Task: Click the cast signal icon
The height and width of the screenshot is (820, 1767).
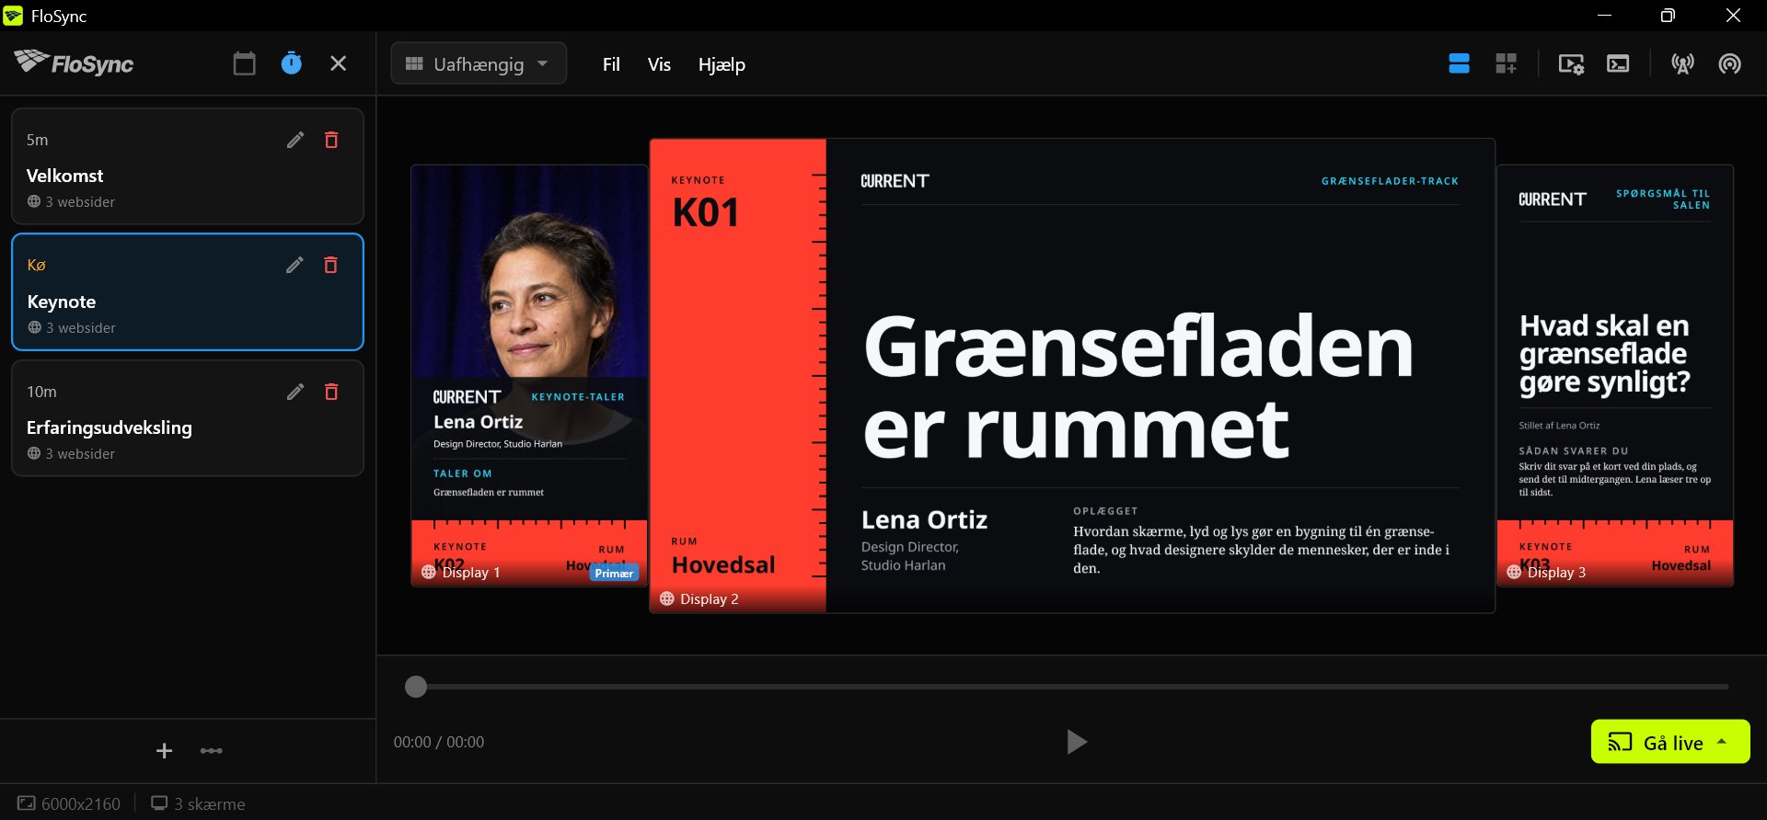Action: click(1729, 63)
